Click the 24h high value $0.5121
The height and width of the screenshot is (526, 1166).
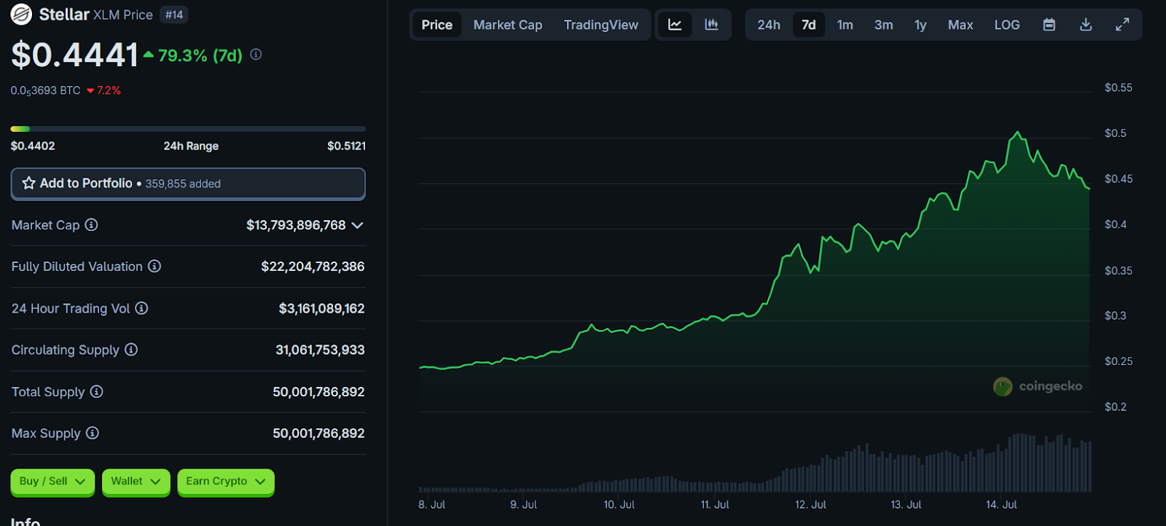[346, 146]
